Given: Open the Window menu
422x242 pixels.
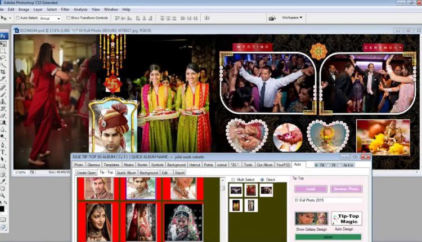Looking at the screenshot, I should 111,10.
